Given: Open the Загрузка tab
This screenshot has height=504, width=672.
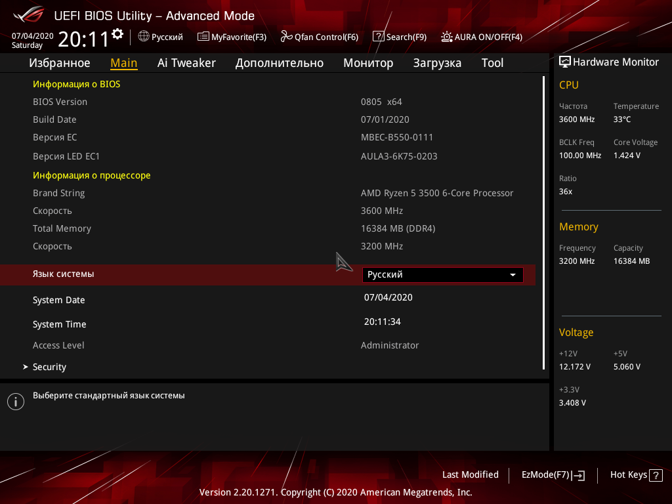Looking at the screenshot, I should pos(437,63).
